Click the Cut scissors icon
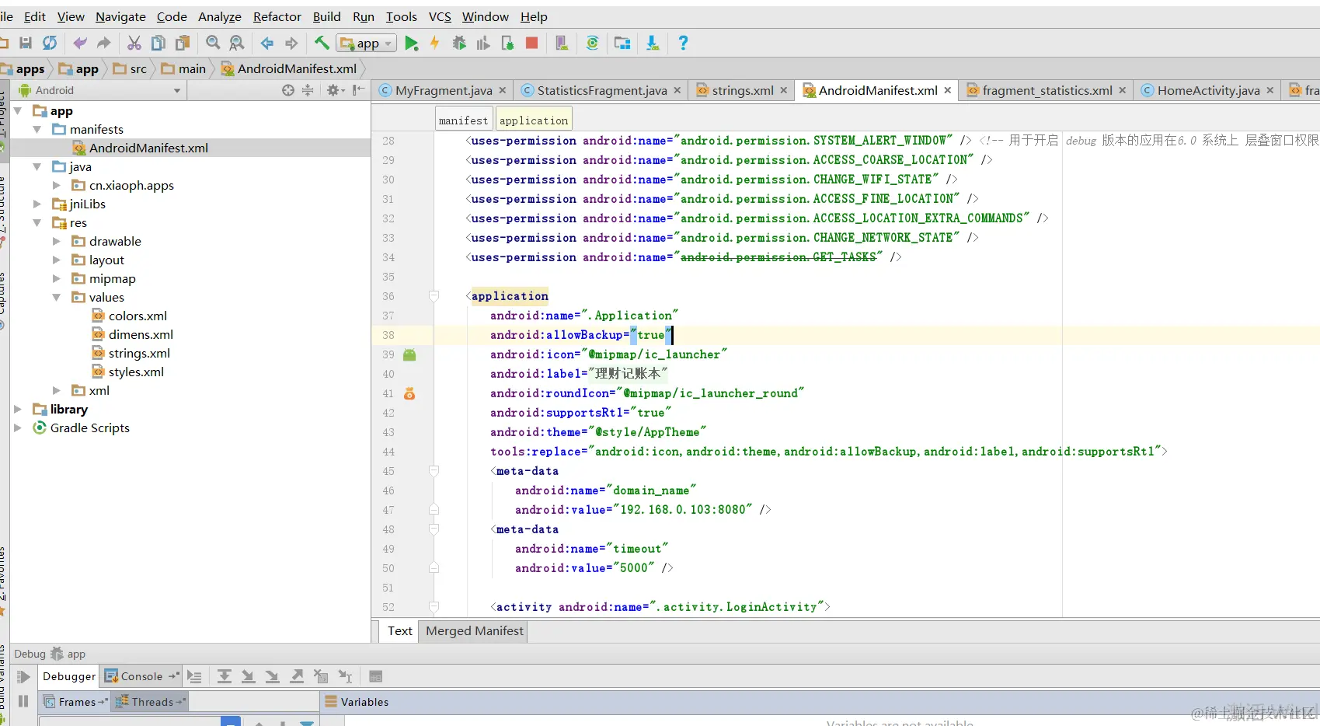 tap(134, 44)
